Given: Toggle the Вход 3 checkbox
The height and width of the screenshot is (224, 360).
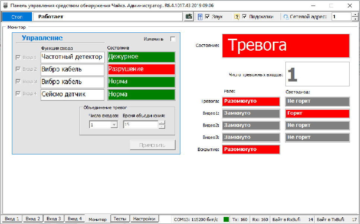Looking at the screenshot, I should pos(18,81).
